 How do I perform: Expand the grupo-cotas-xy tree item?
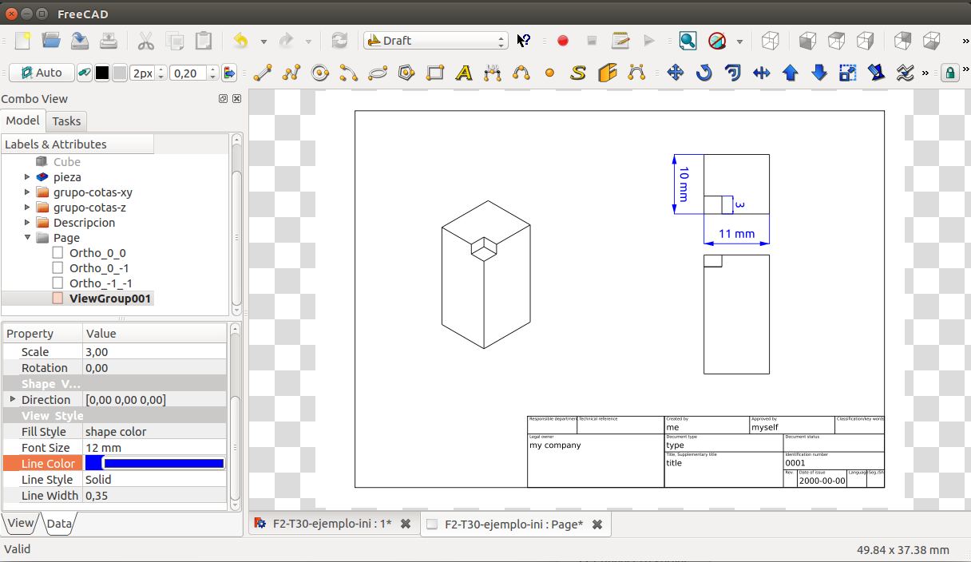[x=27, y=192]
